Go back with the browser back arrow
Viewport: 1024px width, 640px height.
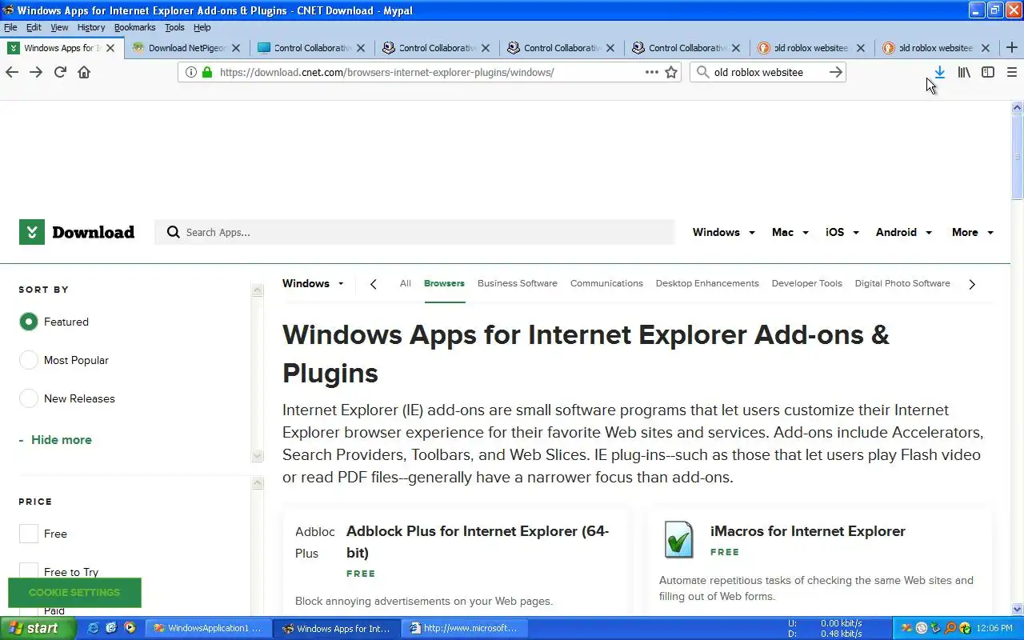coord(12,72)
